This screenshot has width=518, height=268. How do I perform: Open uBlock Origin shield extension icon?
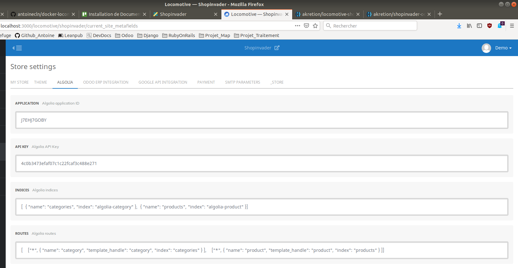[x=490, y=26]
